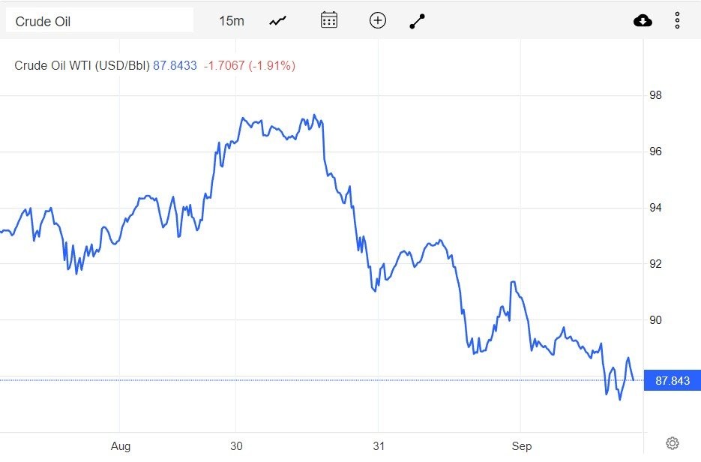Viewport: 701px width, 462px height.
Task: Click the blue 87.8433 price value in legend
Action: 175,66
